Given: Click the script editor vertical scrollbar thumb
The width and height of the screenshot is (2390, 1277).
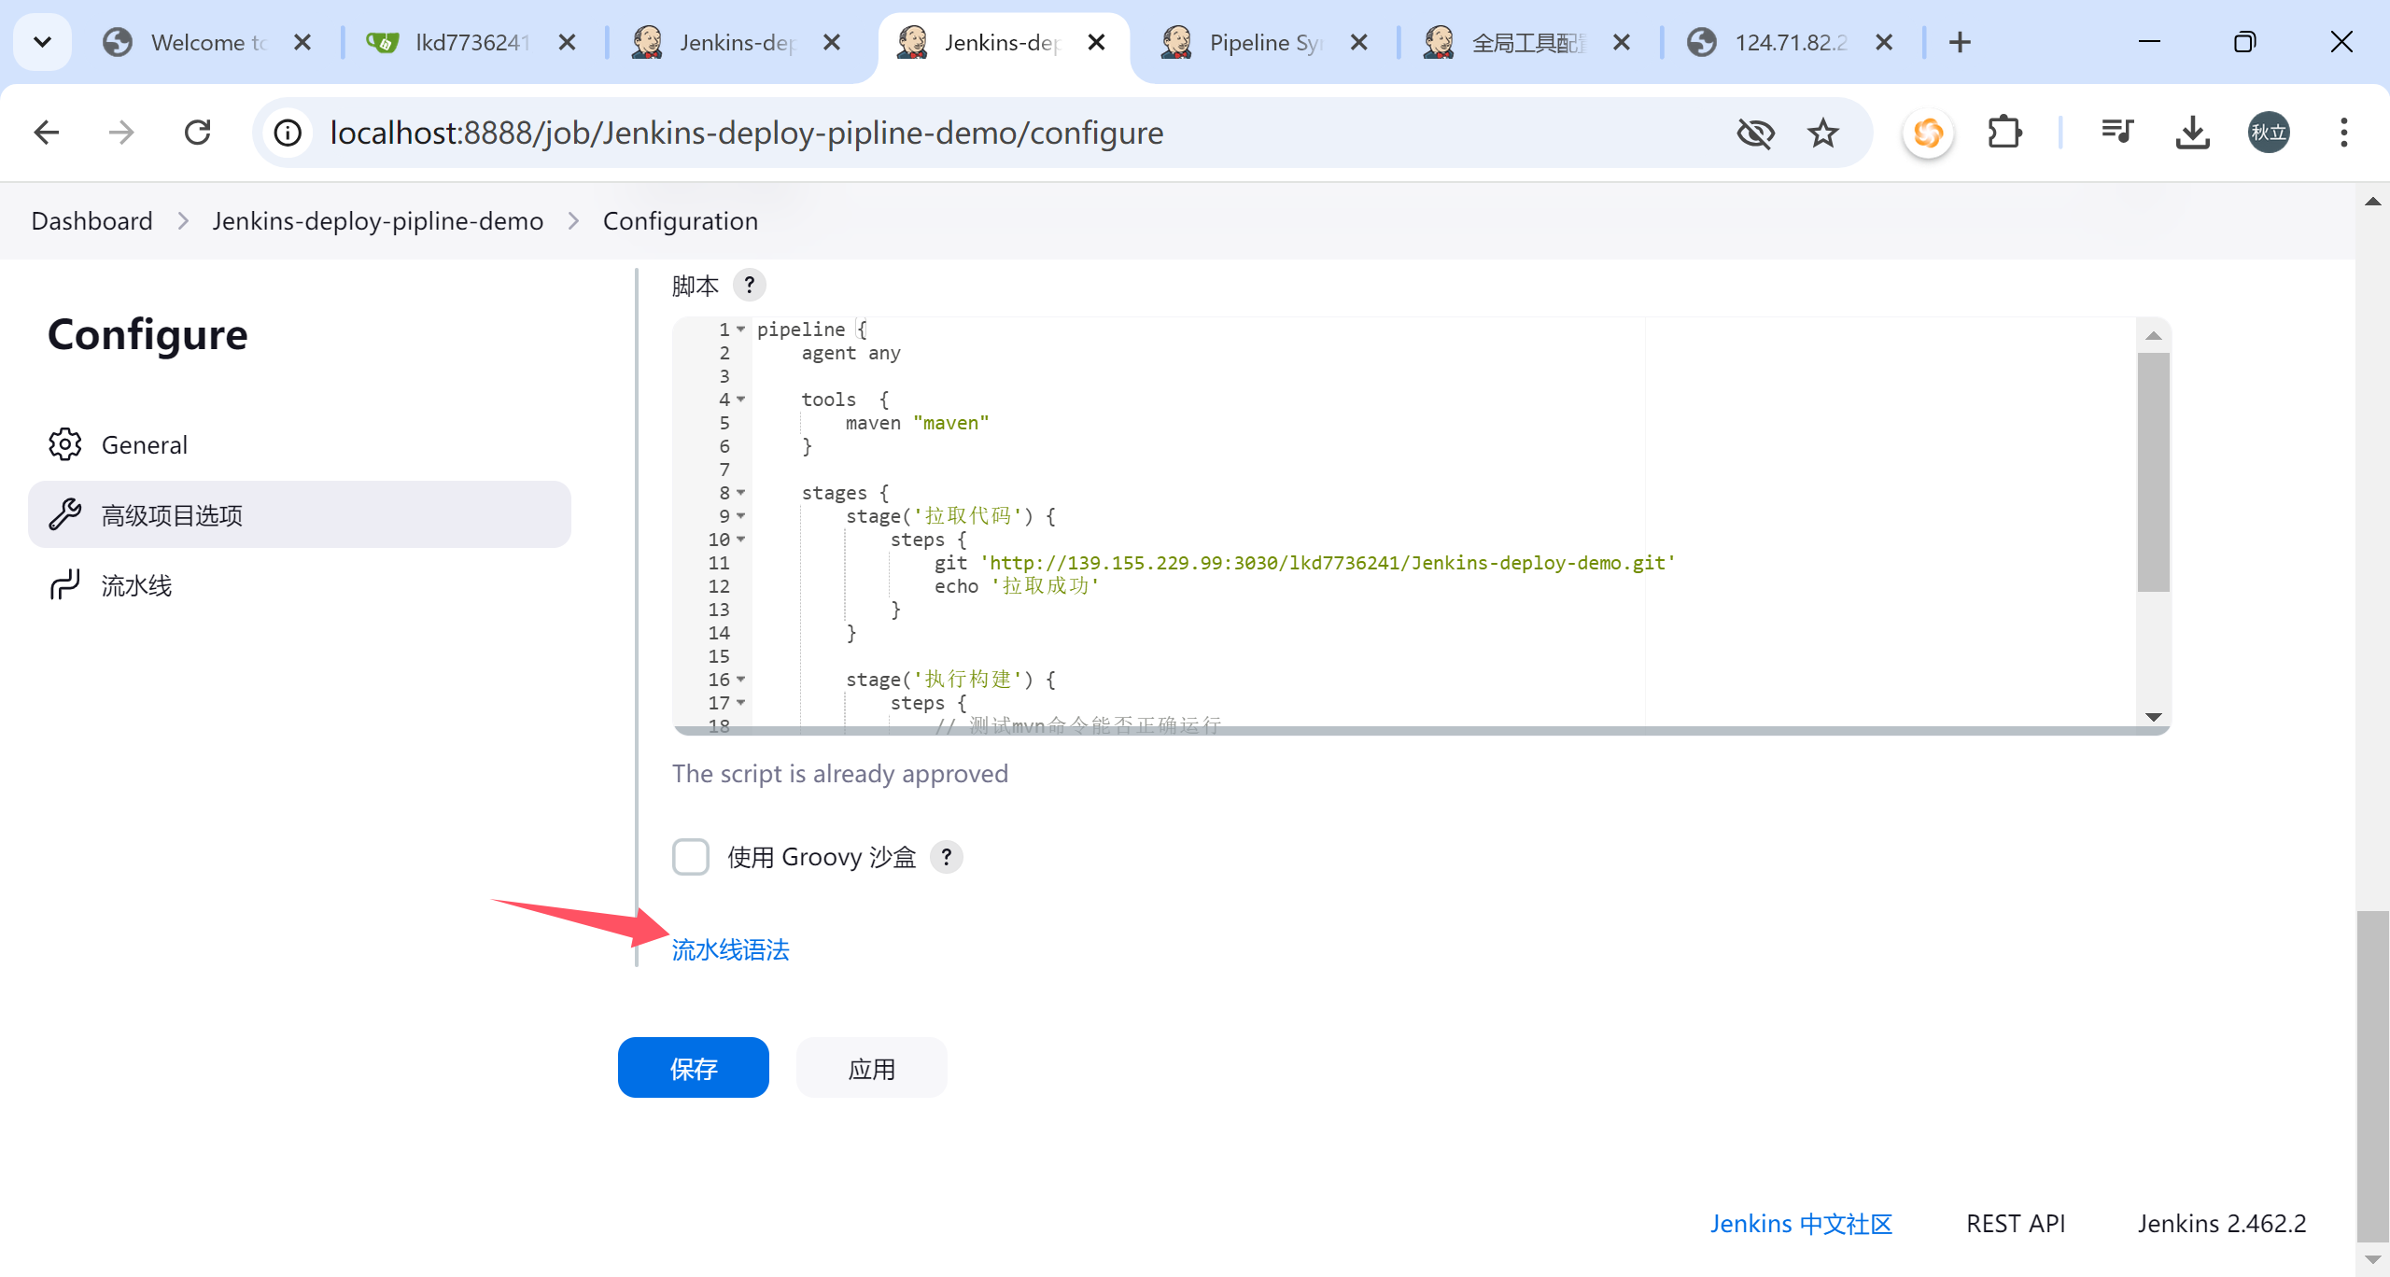Looking at the screenshot, I should click(x=2153, y=471).
